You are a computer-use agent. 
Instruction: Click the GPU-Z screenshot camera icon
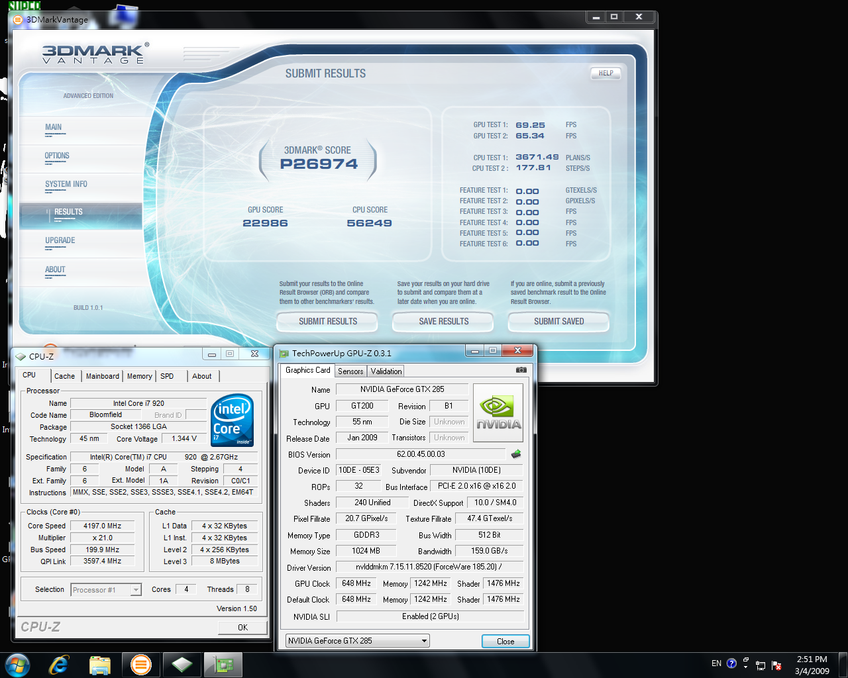[521, 370]
